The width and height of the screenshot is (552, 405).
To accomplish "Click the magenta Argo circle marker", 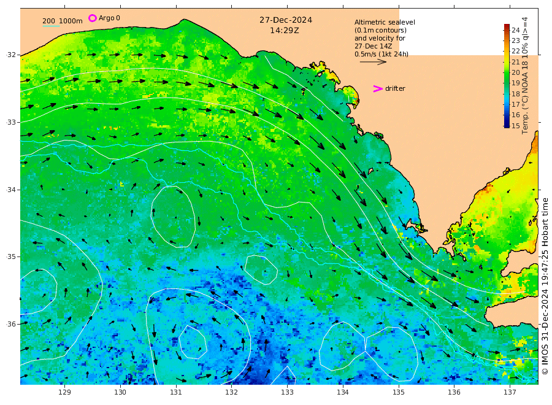I will click(92, 18).
